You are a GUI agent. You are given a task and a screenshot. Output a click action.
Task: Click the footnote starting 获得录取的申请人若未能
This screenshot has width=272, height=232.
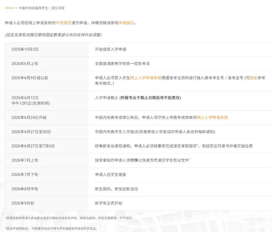[x=69, y=218]
